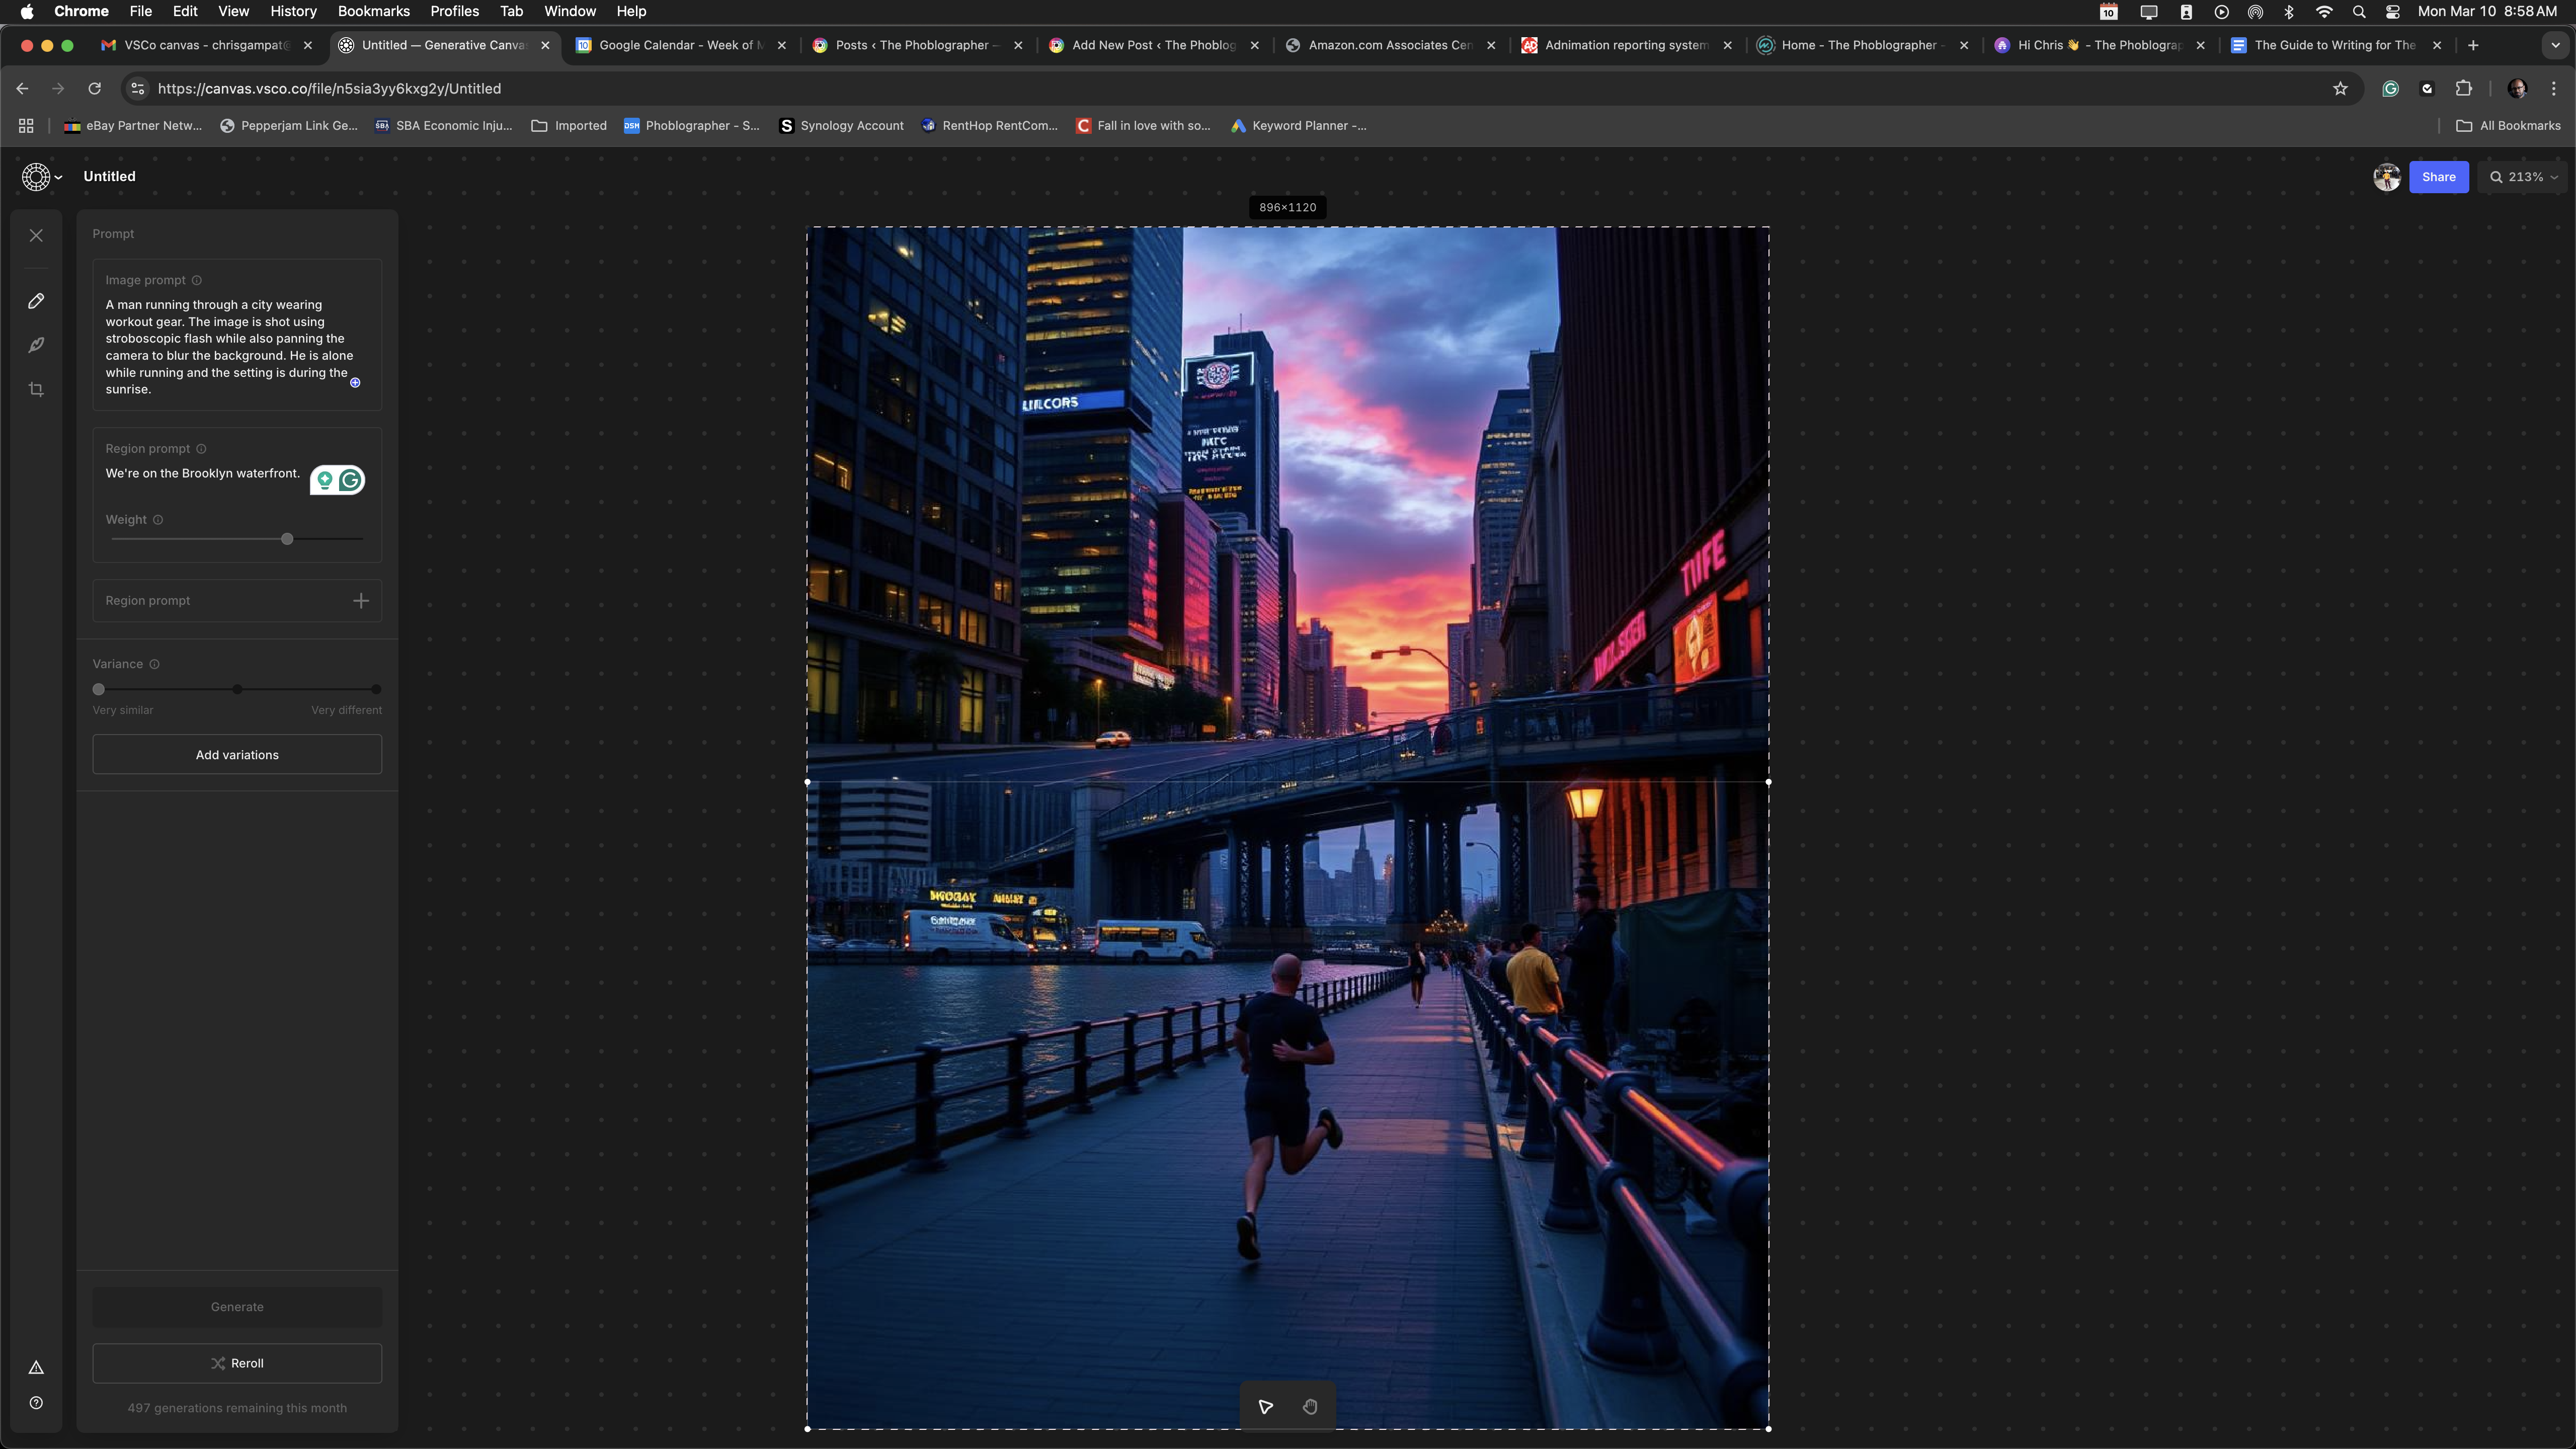Open the second Region prompt with plus button
The height and width of the screenshot is (1449, 2576).
pyautogui.click(x=360, y=600)
